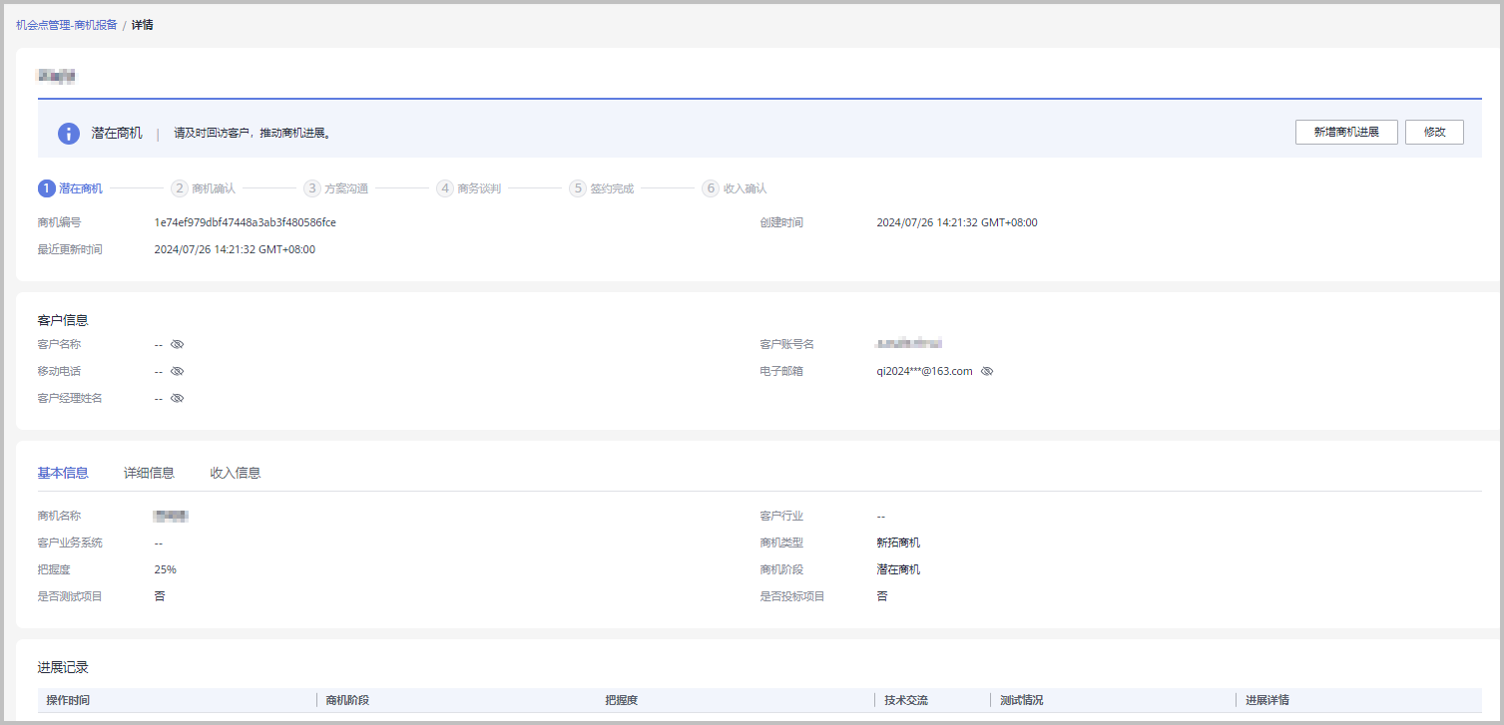
Task: Click step 2 商机确认 circle icon
Action: pyautogui.click(x=179, y=188)
